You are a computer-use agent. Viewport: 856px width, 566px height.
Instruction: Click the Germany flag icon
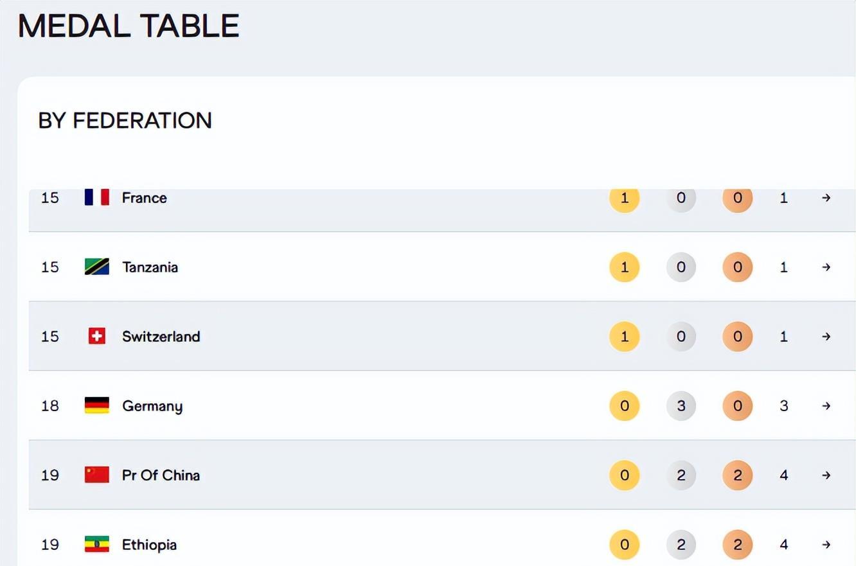pyautogui.click(x=96, y=405)
